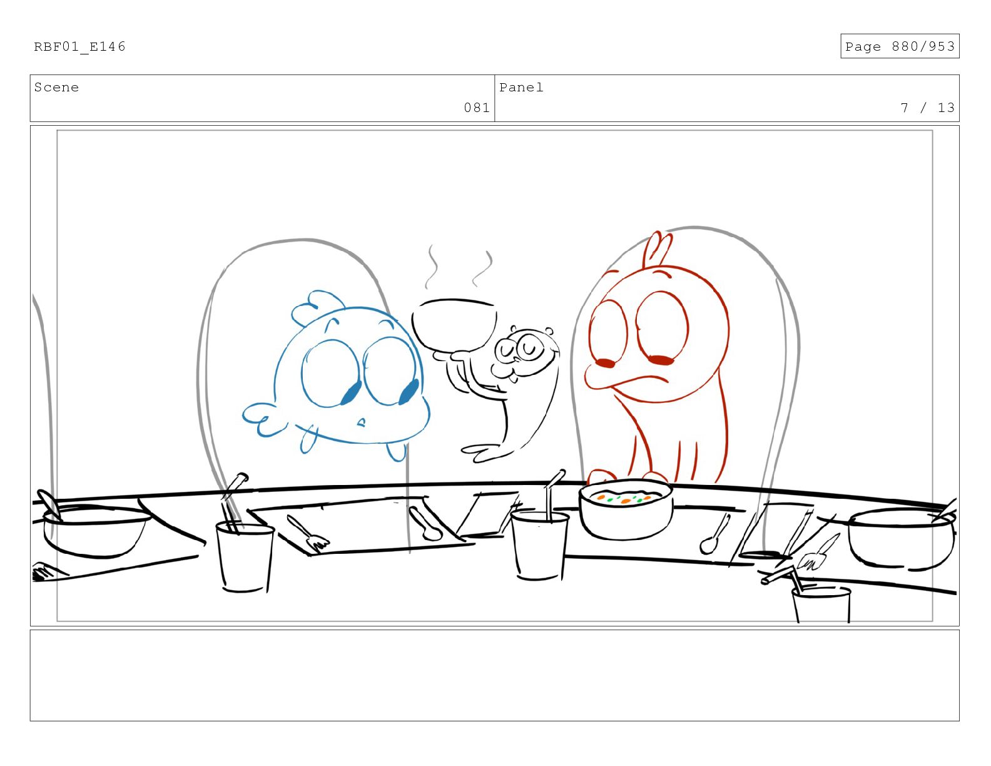991x766 pixels.
Task: Click the soup bowl with colored vegetables
Action: point(626,509)
